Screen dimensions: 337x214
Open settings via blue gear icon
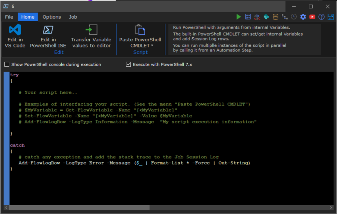(x=303, y=17)
